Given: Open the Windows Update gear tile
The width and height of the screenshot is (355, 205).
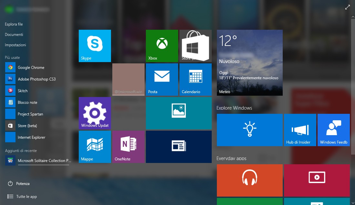Looking at the screenshot, I should tap(95, 113).
